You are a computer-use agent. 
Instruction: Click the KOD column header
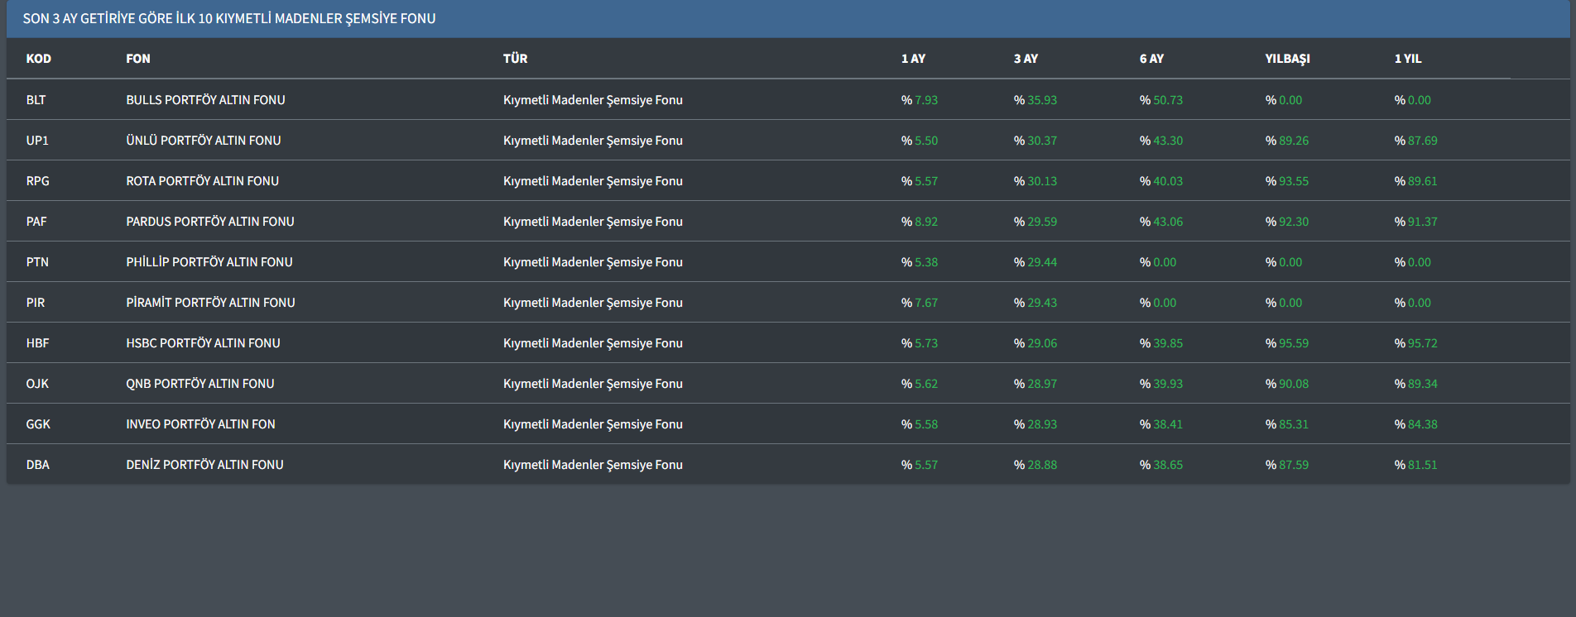tap(38, 59)
